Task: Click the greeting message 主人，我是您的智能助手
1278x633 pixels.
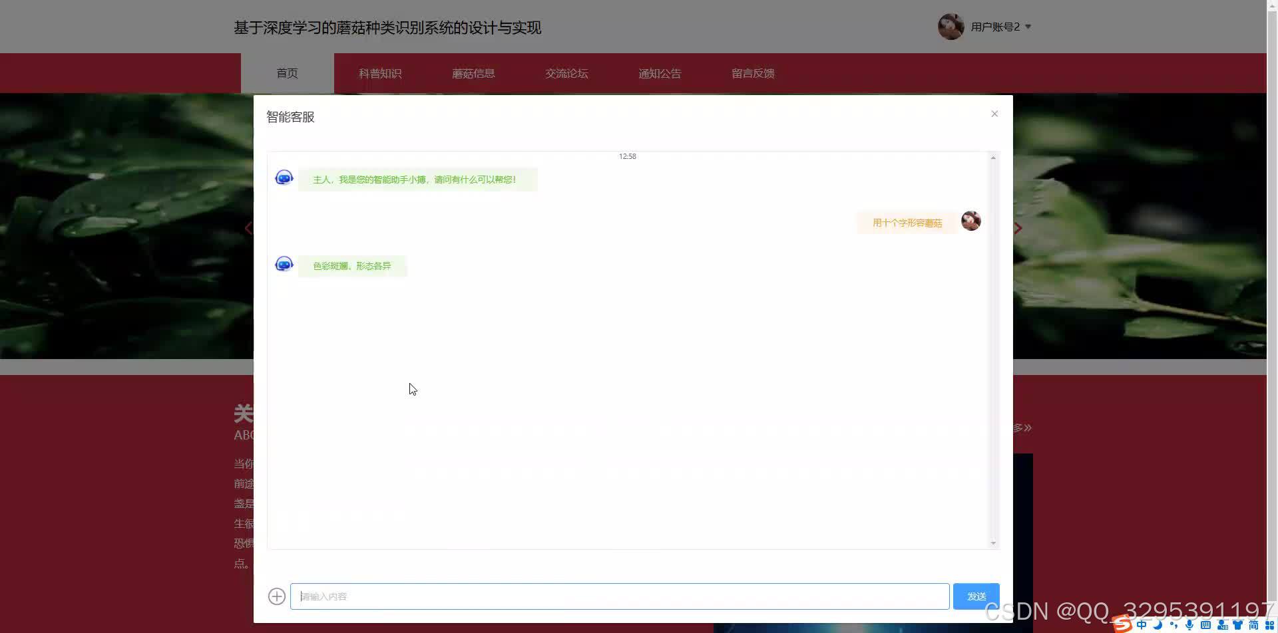Action: click(x=417, y=180)
